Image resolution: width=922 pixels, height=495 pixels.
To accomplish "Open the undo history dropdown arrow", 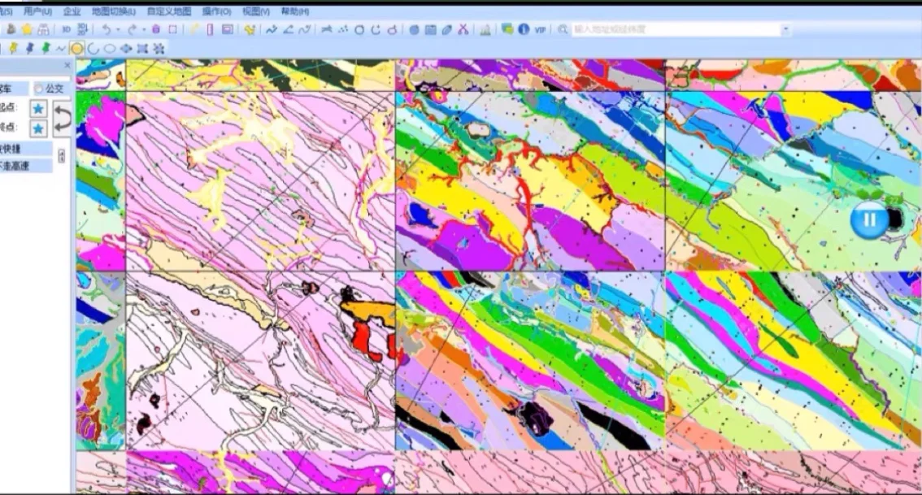I will point(119,29).
